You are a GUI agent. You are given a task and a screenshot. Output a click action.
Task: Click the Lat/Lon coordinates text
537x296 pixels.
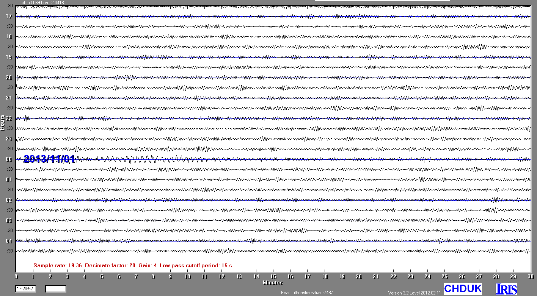pos(42,3)
